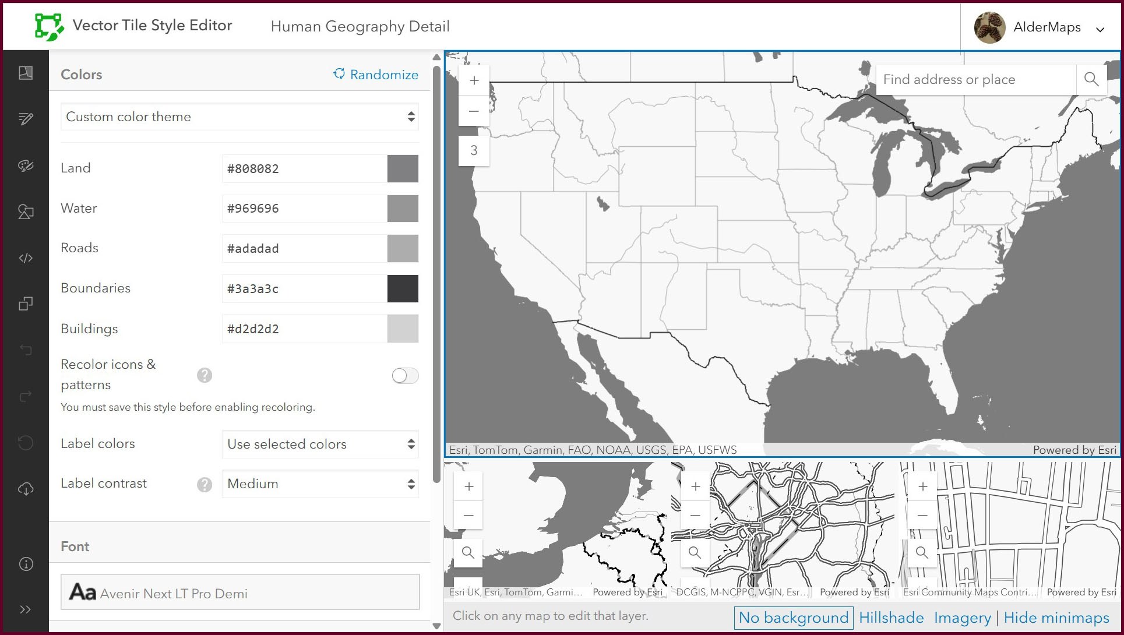Click the Font section heading
Viewport: 1124px width, 635px height.
tap(75, 546)
